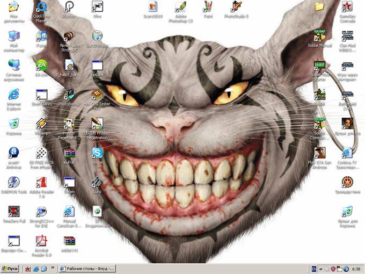Launch Skype desktop shortcut
Viewport: 365px width, 274px height.
point(97,153)
